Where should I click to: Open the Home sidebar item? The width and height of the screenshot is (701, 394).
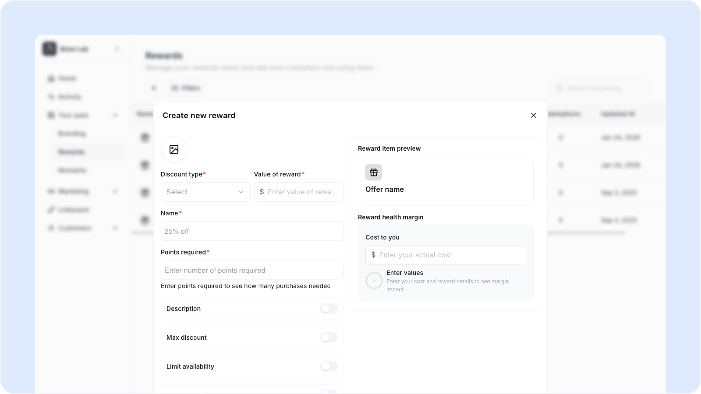(62, 79)
